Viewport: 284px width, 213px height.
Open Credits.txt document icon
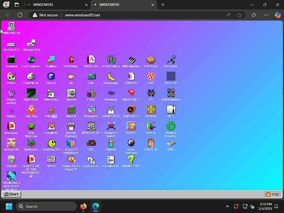click(111, 162)
